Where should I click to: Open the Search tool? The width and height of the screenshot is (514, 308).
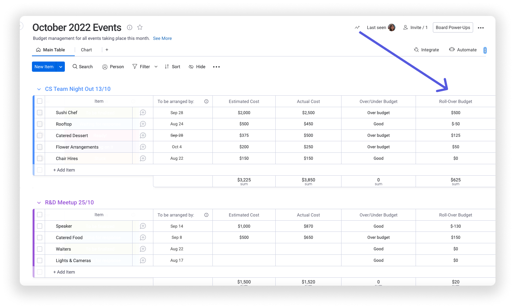pyautogui.click(x=82, y=67)
